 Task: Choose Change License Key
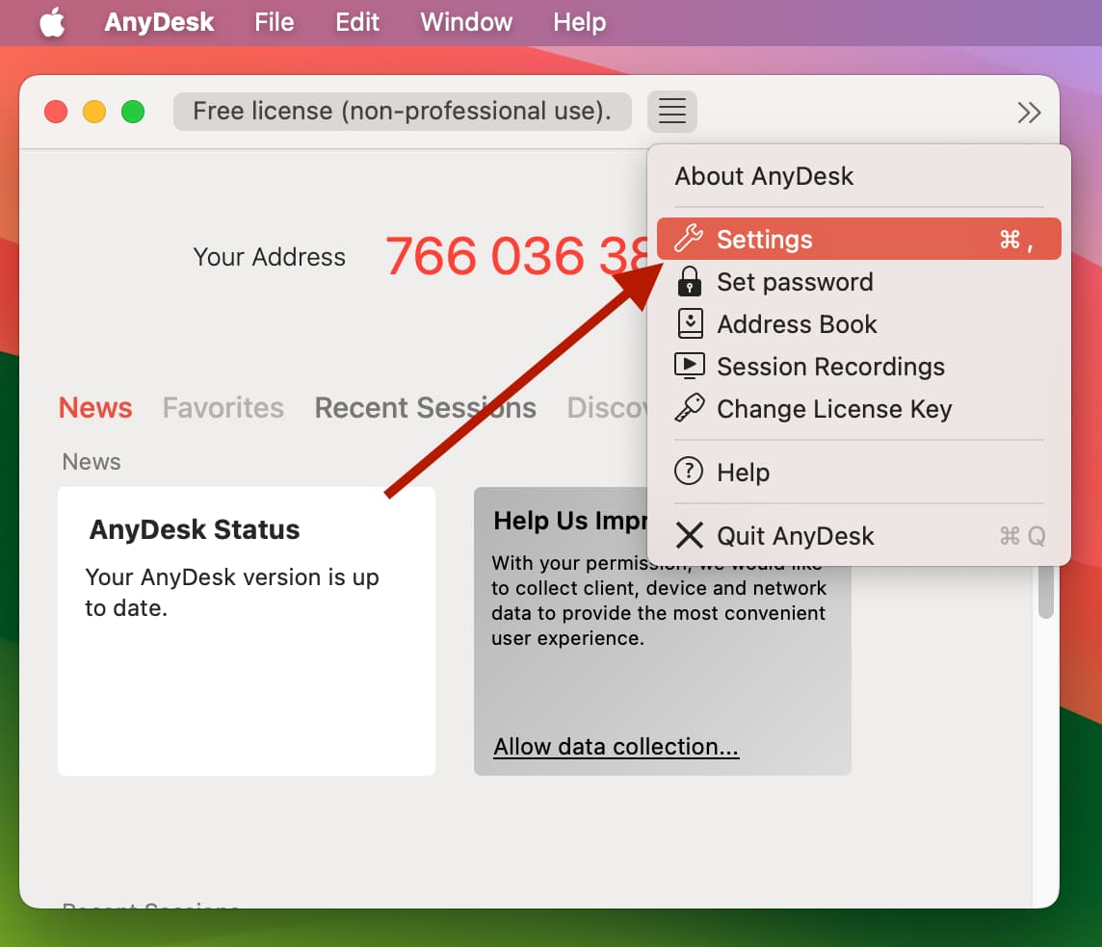click(x=859, y=408)
